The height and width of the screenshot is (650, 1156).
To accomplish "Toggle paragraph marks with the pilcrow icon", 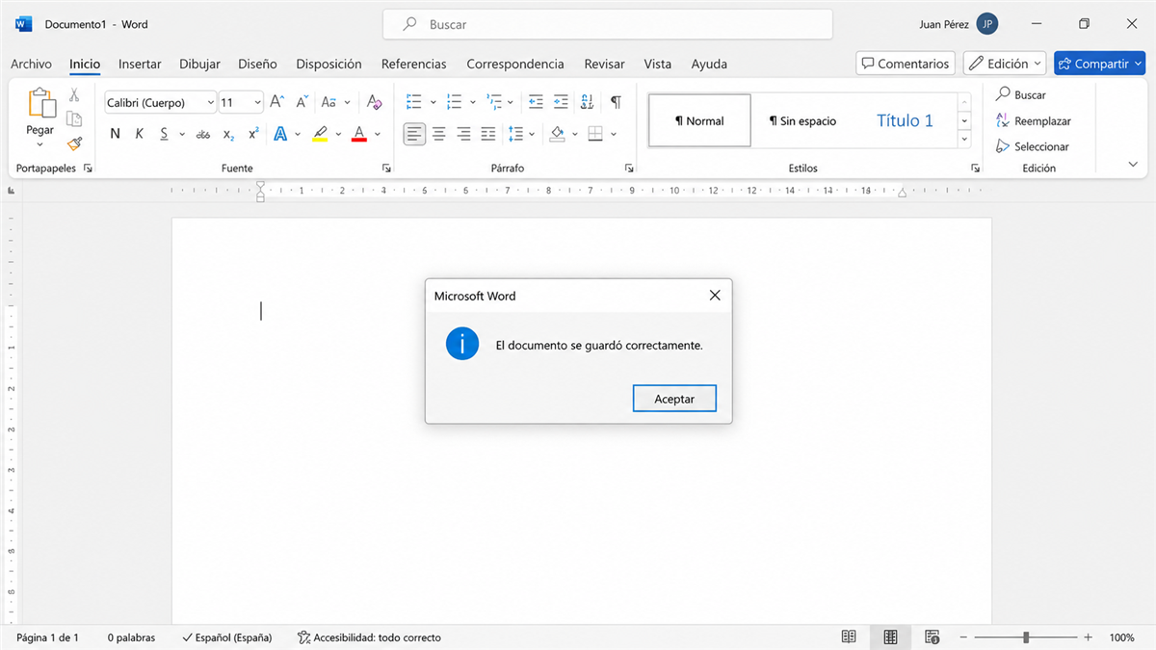I will click(616, 102).
